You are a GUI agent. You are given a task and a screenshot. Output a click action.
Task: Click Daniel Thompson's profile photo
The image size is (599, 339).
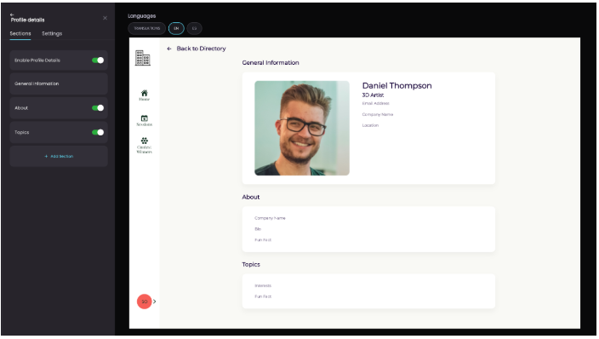(x=302, y=128)
